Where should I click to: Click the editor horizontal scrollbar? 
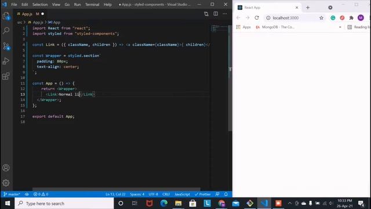116,189
